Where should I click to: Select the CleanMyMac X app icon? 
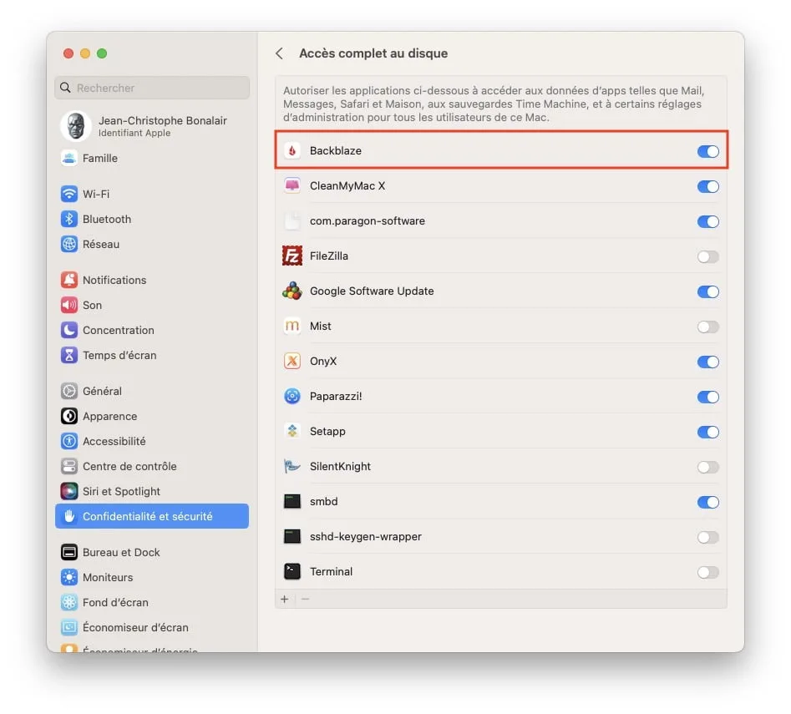(x=292, y=186)
